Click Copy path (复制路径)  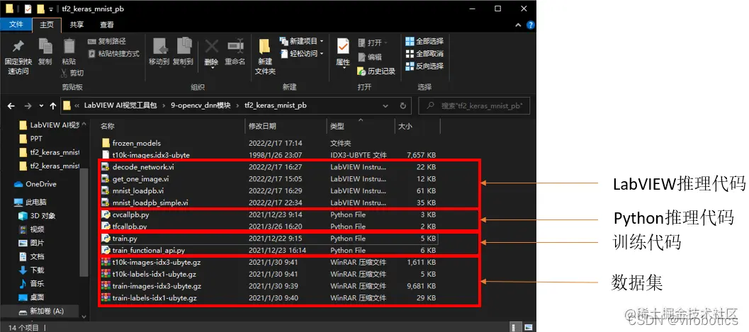[x=107, y=42]
